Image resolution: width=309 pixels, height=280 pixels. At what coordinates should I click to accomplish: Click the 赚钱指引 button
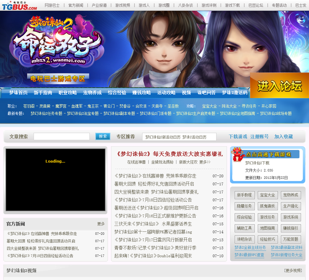291,228
